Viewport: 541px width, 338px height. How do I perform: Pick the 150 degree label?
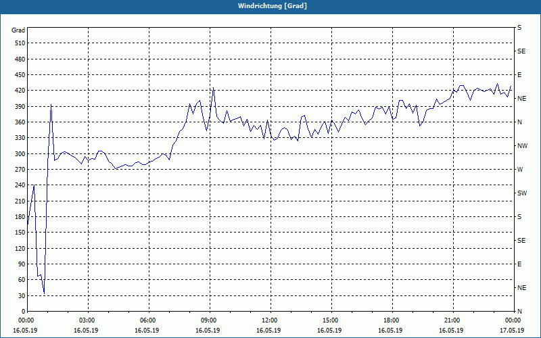pyautogui.click(x=20, y=233)
